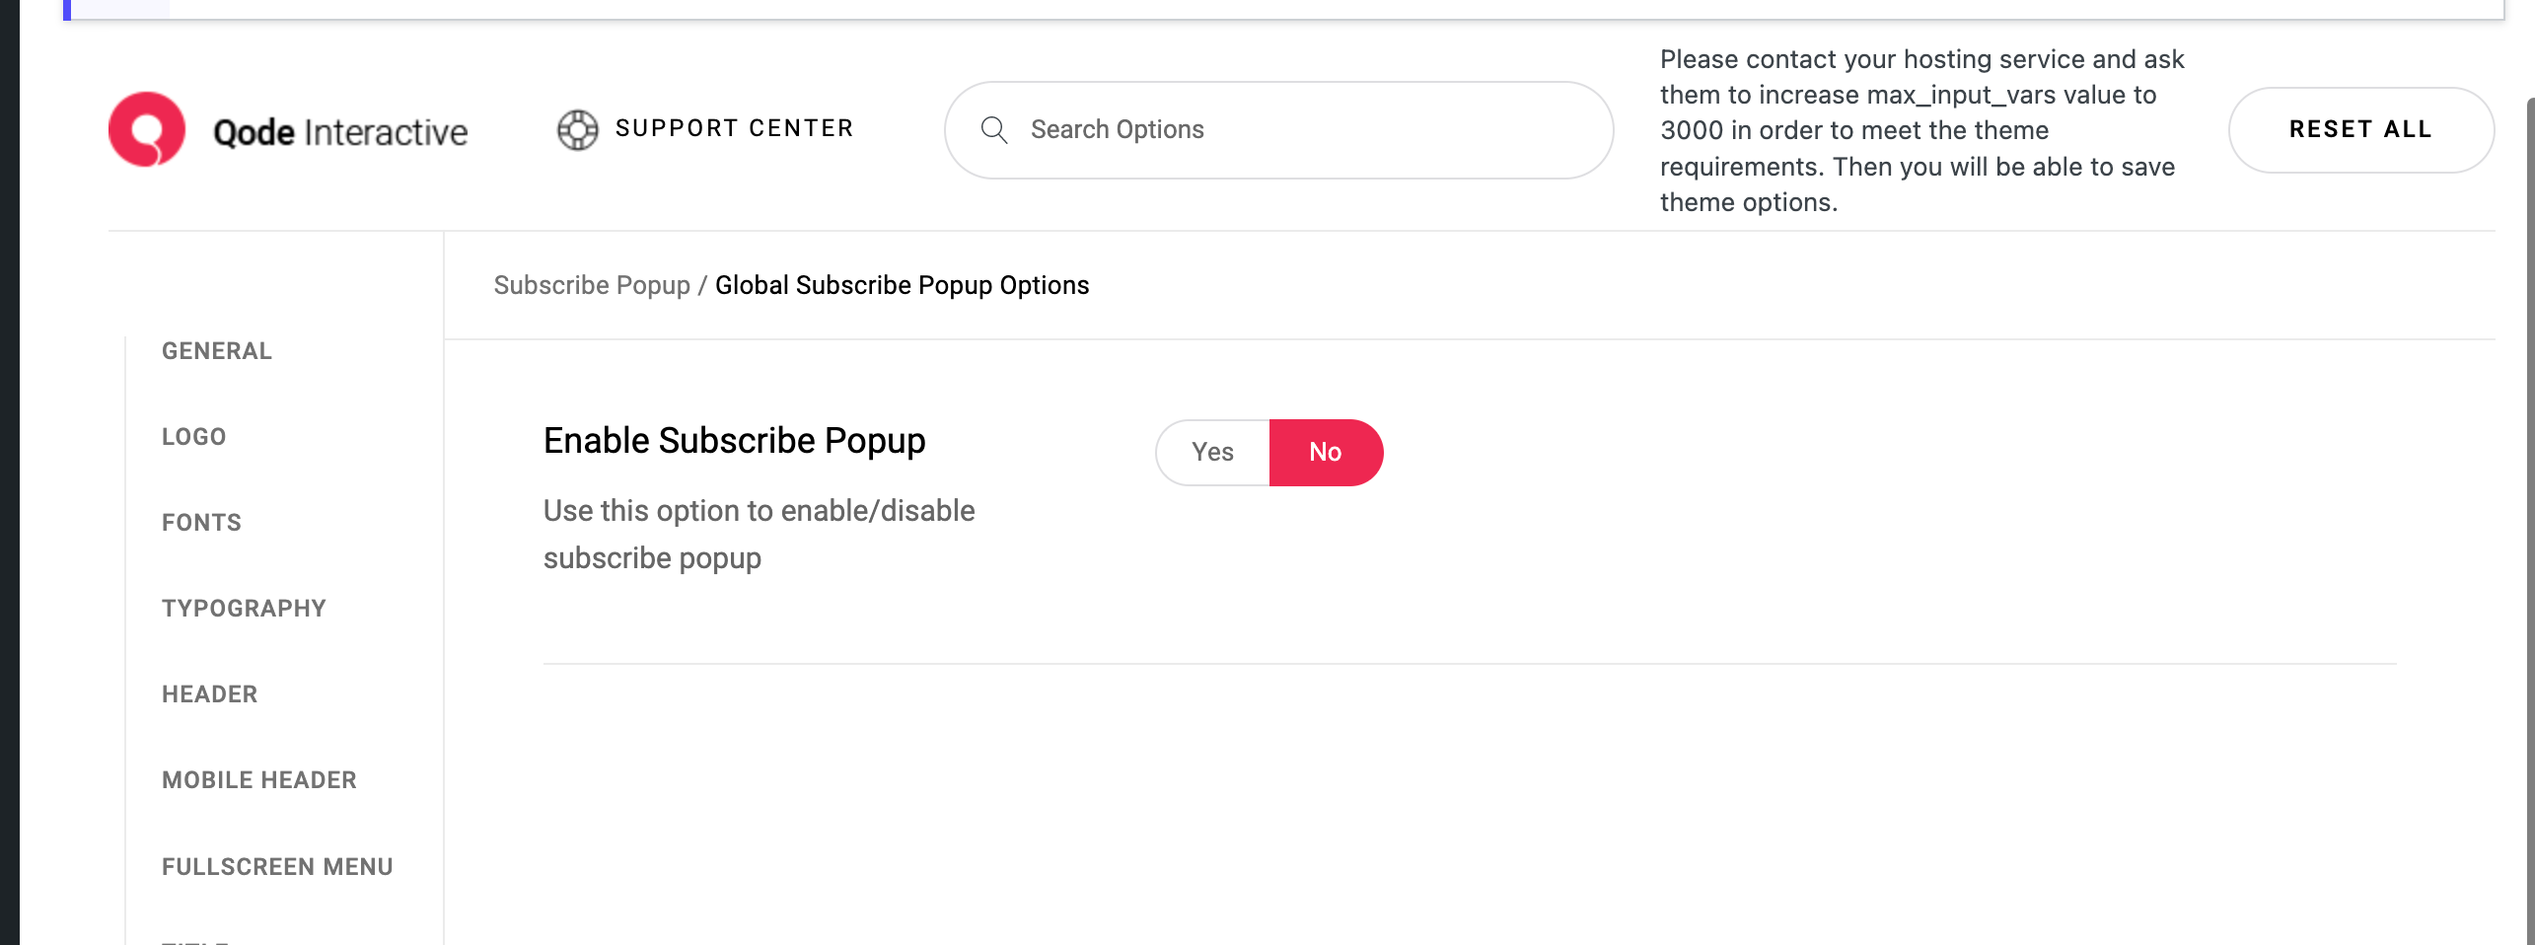Click Global Subscribe Popup Options breadcrumb
This screenshot has height=945, width=2535.
tap(902, 285)
